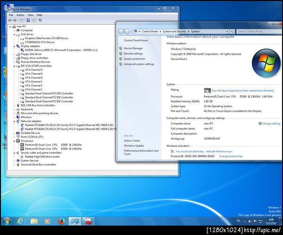Screen dimensions: 283x235
Task: Open the Action menu
Action: coord(20,15)
